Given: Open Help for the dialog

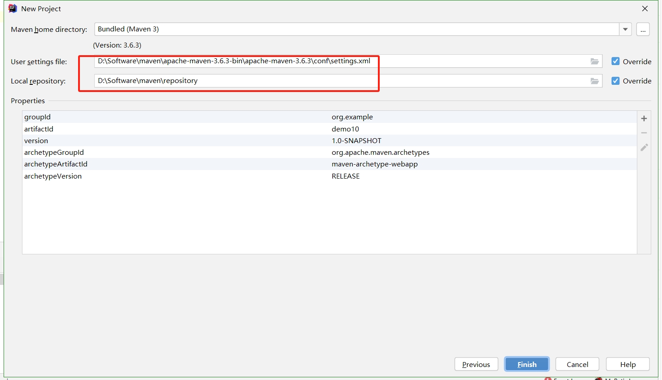Looking at the screenshot, I should 627,364.
